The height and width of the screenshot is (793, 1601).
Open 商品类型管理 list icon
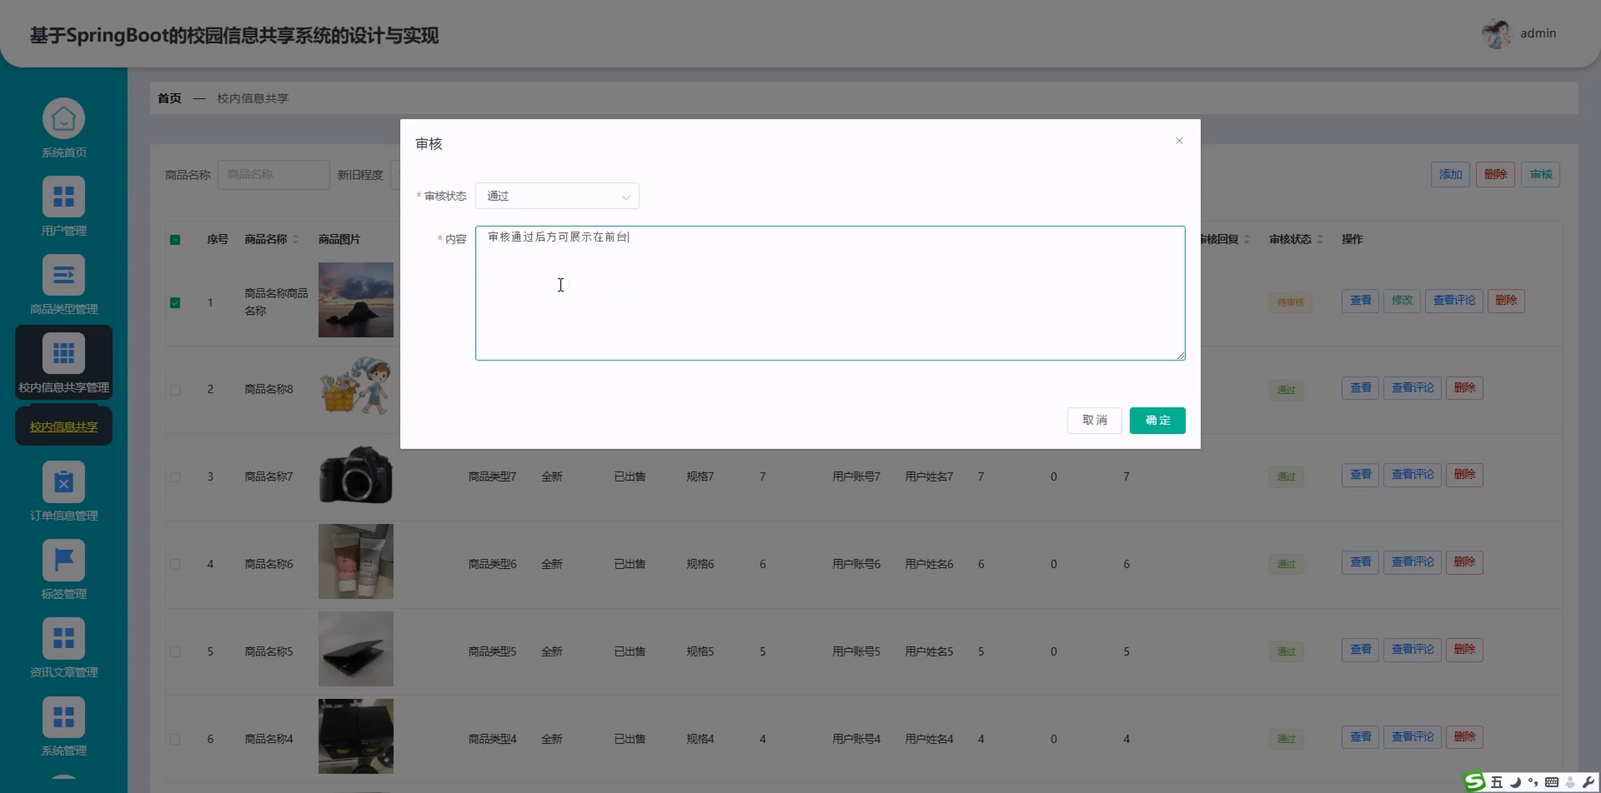64,275
